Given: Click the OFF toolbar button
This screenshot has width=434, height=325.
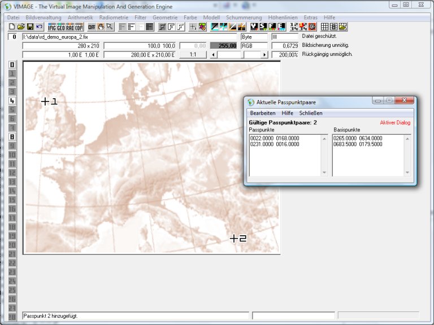Looking at the screenshot, I should coord(92,27).
